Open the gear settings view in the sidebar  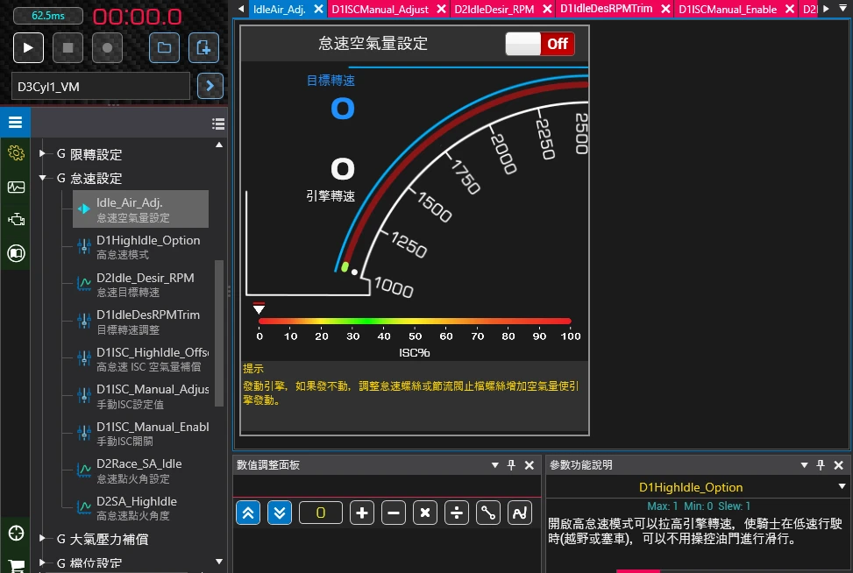pos(16,153)
